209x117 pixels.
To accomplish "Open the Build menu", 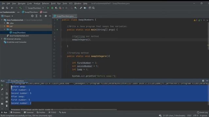I will tap(53, 4).
